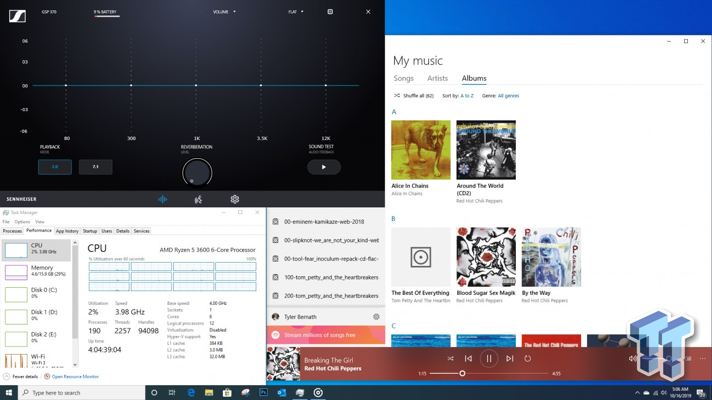Select Memory in Task Manager sidebar
Screen dimensions: 712x400
[37, 271]
